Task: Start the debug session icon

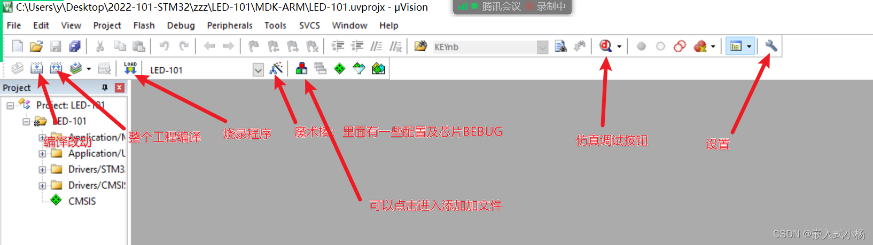Action: pos(605,46)
